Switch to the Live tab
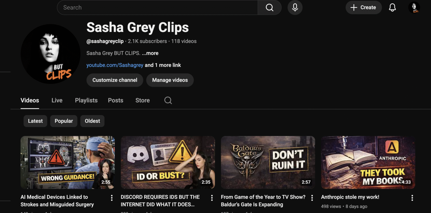The width and height of the screenshot is (431, 213). click(x=57, y=100)
